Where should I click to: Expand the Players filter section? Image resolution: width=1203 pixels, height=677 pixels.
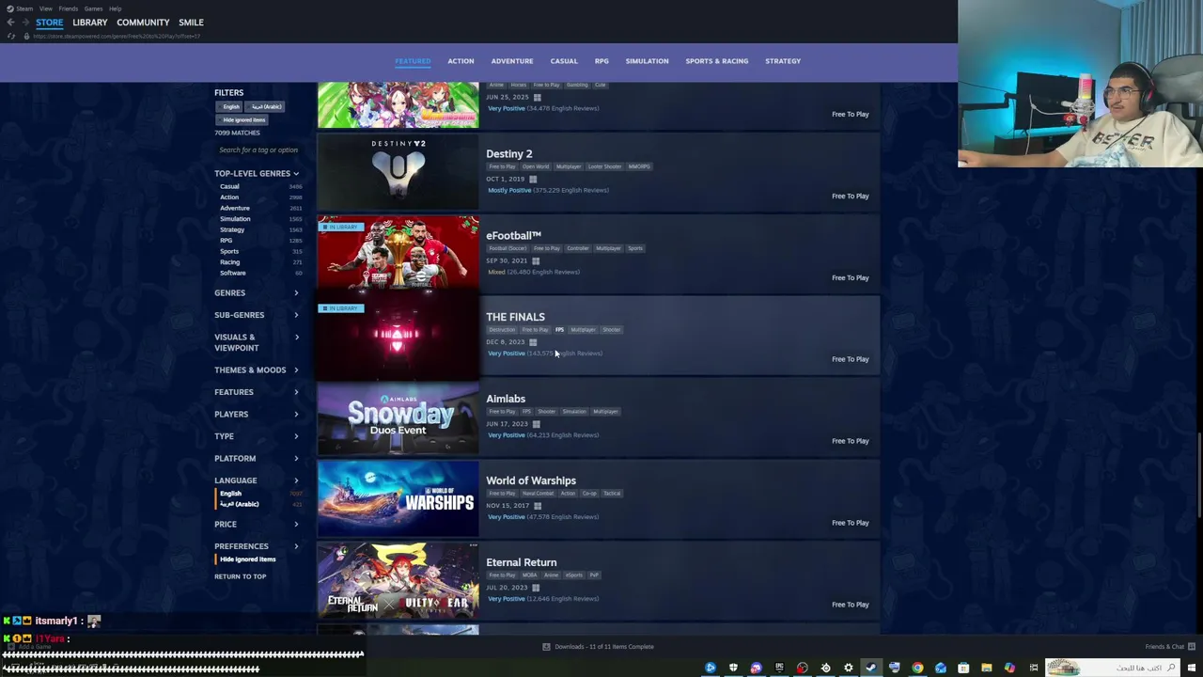257,414
